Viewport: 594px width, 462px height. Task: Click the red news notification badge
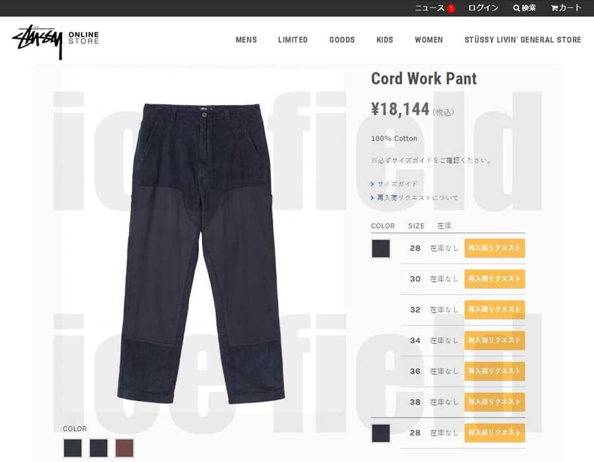[451, 8]
